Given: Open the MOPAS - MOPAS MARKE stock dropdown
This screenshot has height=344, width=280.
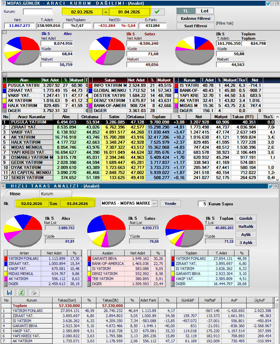Looking at the screenshot, I should (x=154, y=203).
